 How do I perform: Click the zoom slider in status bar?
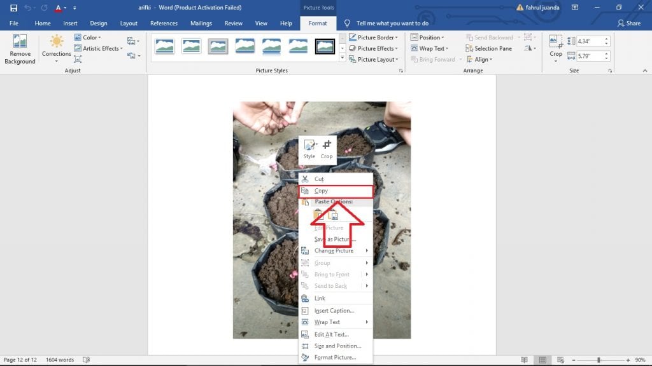[x=598, y=360]
